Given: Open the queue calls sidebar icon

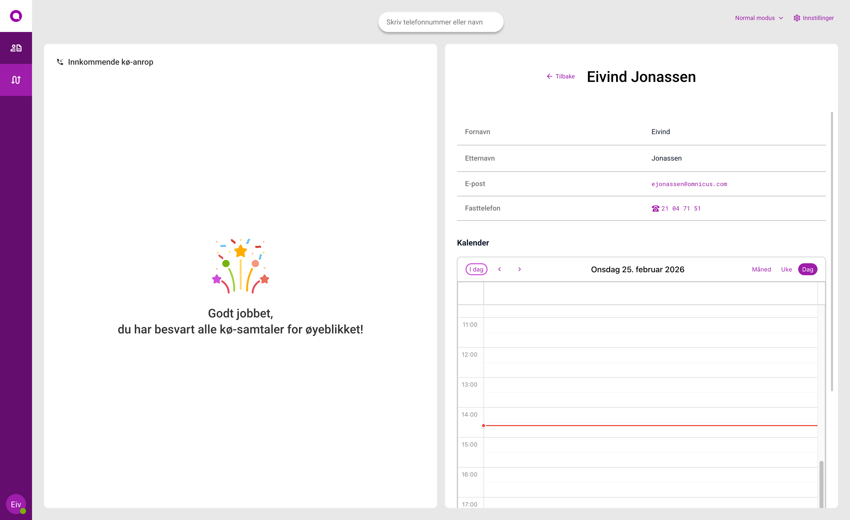Looking at the screenshot, I should (x=16, y=80).
